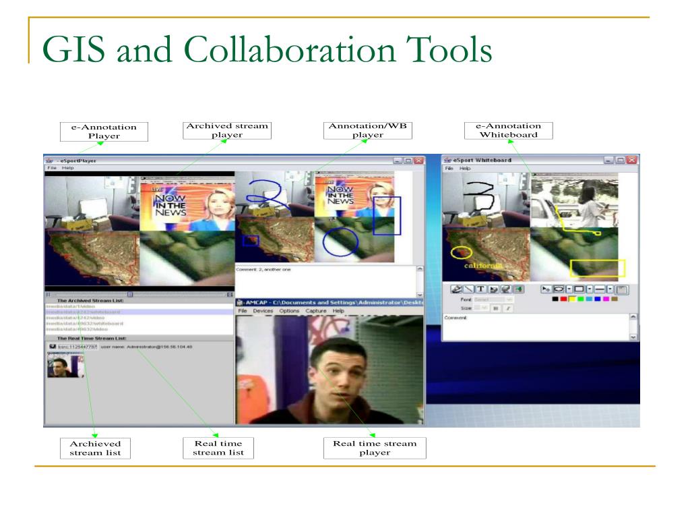Click the green arrow whiteboard toolbar icon
This screenshot has width=690, height=518.
(518, 289)
